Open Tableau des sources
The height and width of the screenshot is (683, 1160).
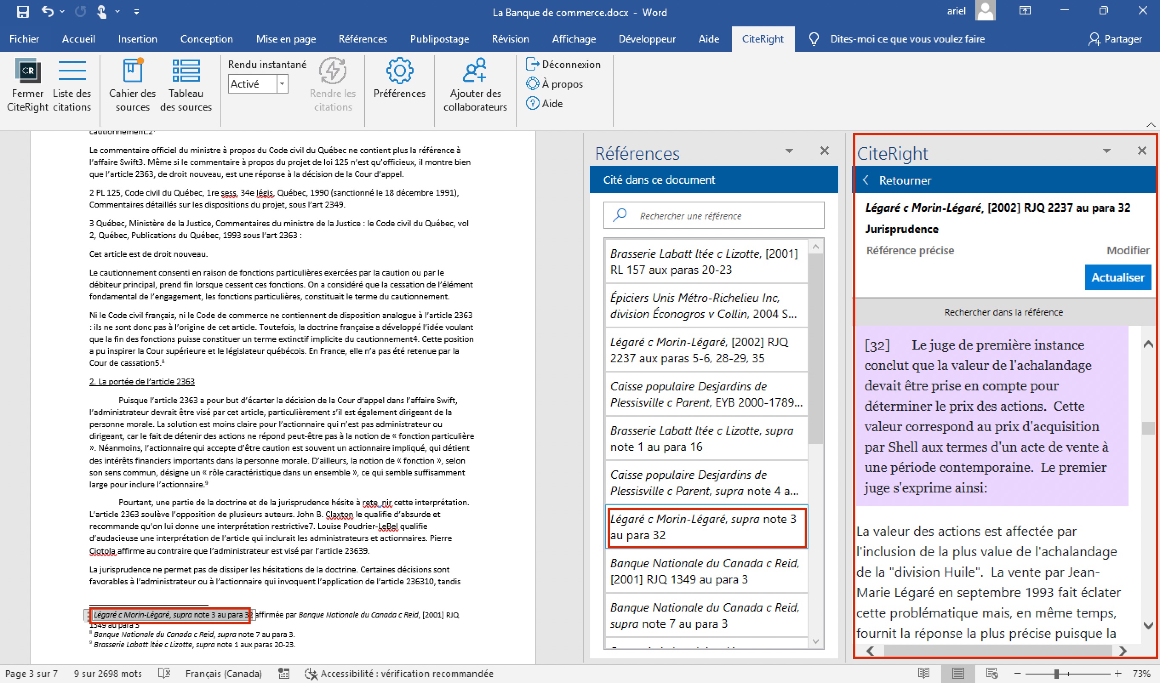pyautogui.click(x=186, y=85)
